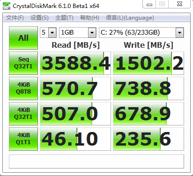Click the CrystalDiskMark app icon in title bar

[7, 6]
